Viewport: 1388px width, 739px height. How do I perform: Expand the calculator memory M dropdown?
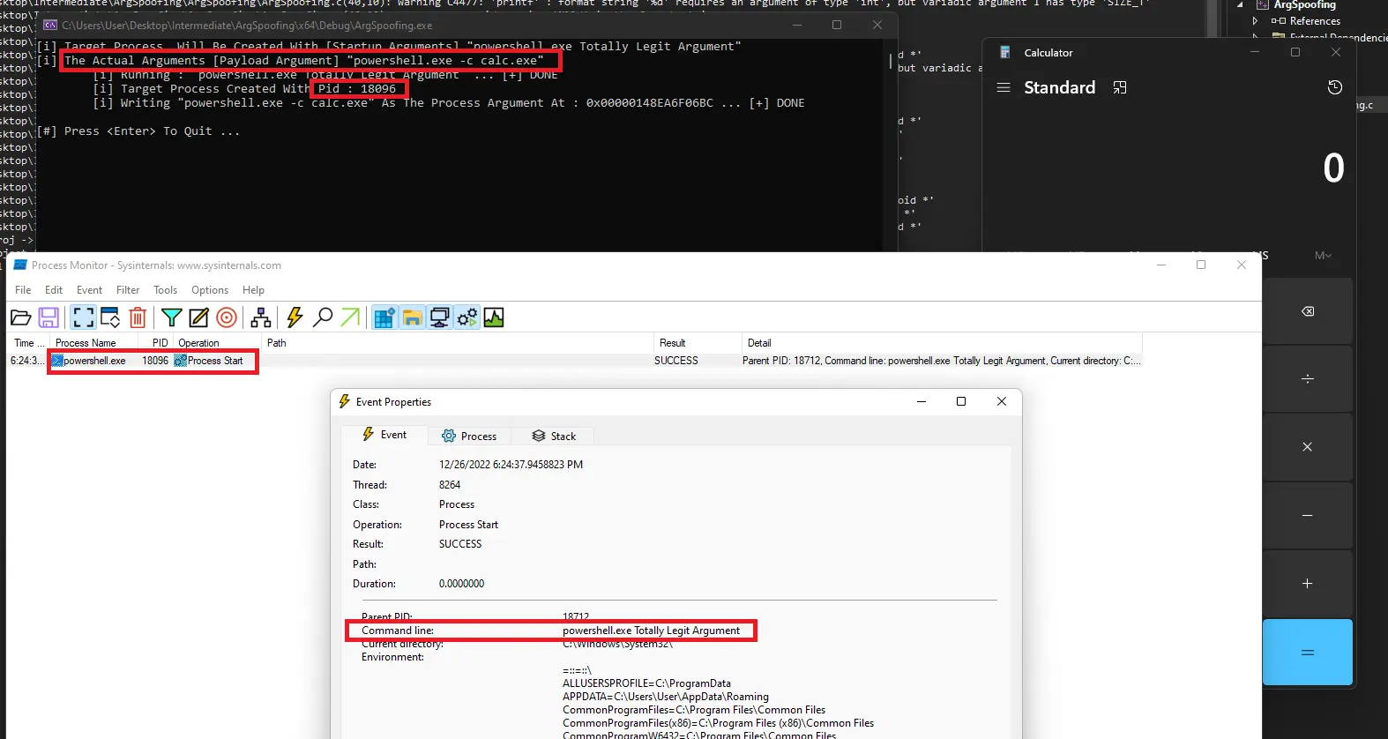coord(1323,256)
